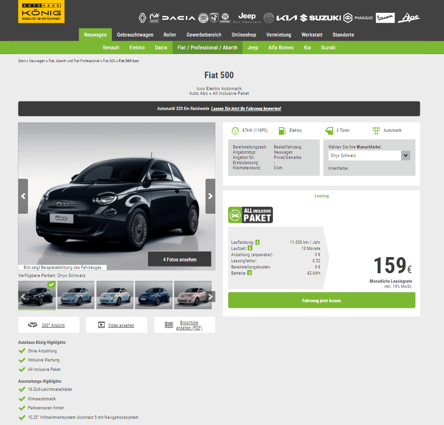Select the dark blue car color thumbnail
Image resolution: width=444 pixels, height=425 pixels.
coord(154,295)
